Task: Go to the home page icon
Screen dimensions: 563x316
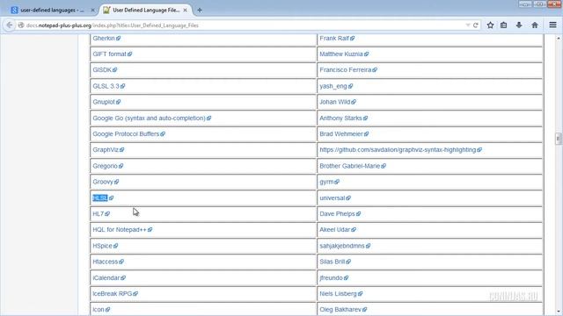Action: click(535, 25)
